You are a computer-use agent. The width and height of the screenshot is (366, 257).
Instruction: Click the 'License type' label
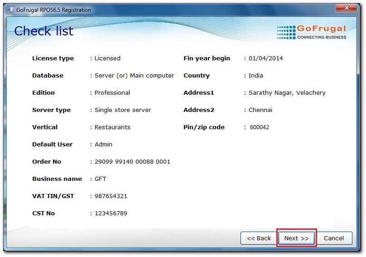[x=53, y=58]
